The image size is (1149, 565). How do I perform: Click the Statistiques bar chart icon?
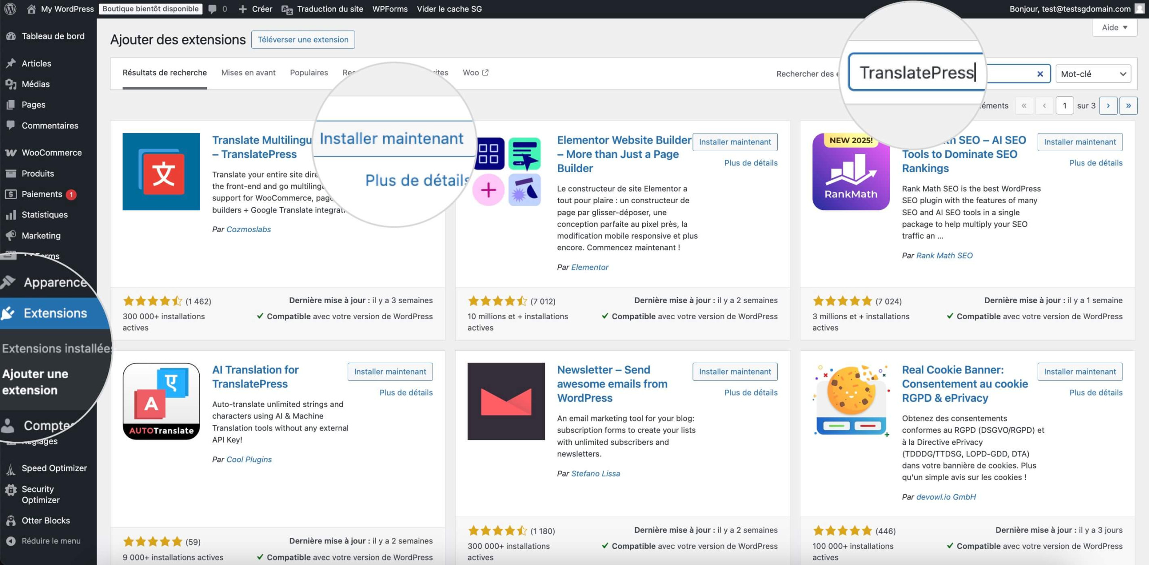click(11, 215)
